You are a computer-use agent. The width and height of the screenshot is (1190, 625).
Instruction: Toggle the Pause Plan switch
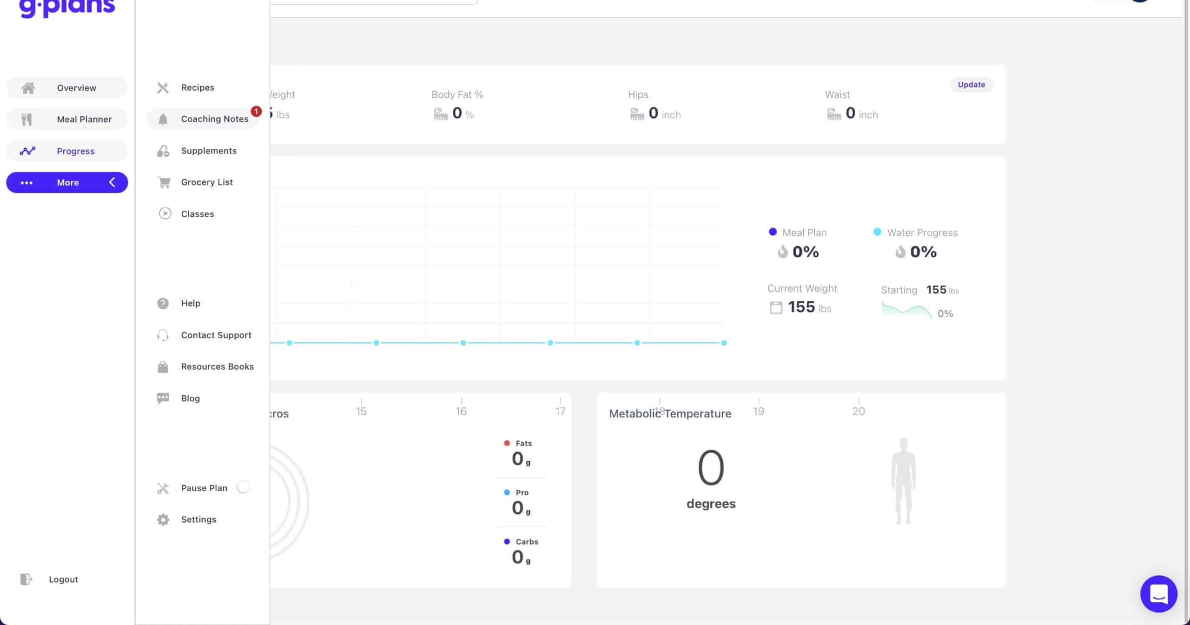(246, 487)
